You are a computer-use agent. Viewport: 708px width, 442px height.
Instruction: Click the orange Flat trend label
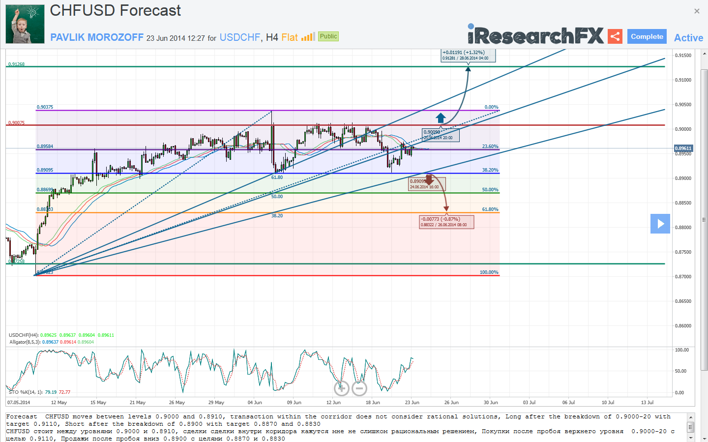pyautogui.click(x=290, y=37)
